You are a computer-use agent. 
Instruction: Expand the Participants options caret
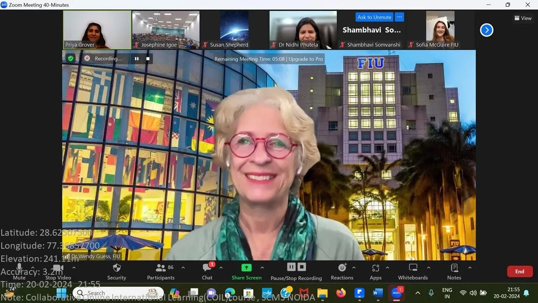pyautogui.click(x=183, y=268)
